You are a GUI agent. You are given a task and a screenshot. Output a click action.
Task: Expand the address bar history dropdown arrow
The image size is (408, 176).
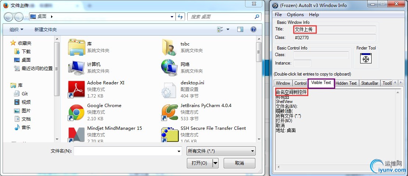172,17
